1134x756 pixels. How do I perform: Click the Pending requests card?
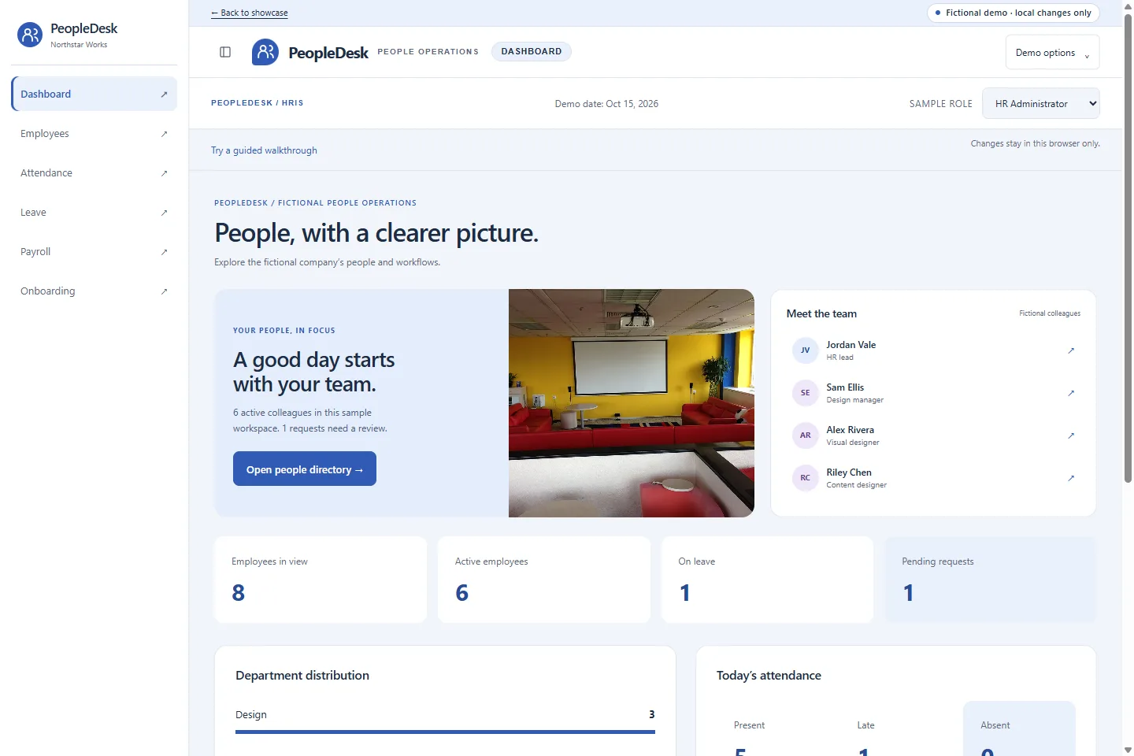[x=991, y=580]
